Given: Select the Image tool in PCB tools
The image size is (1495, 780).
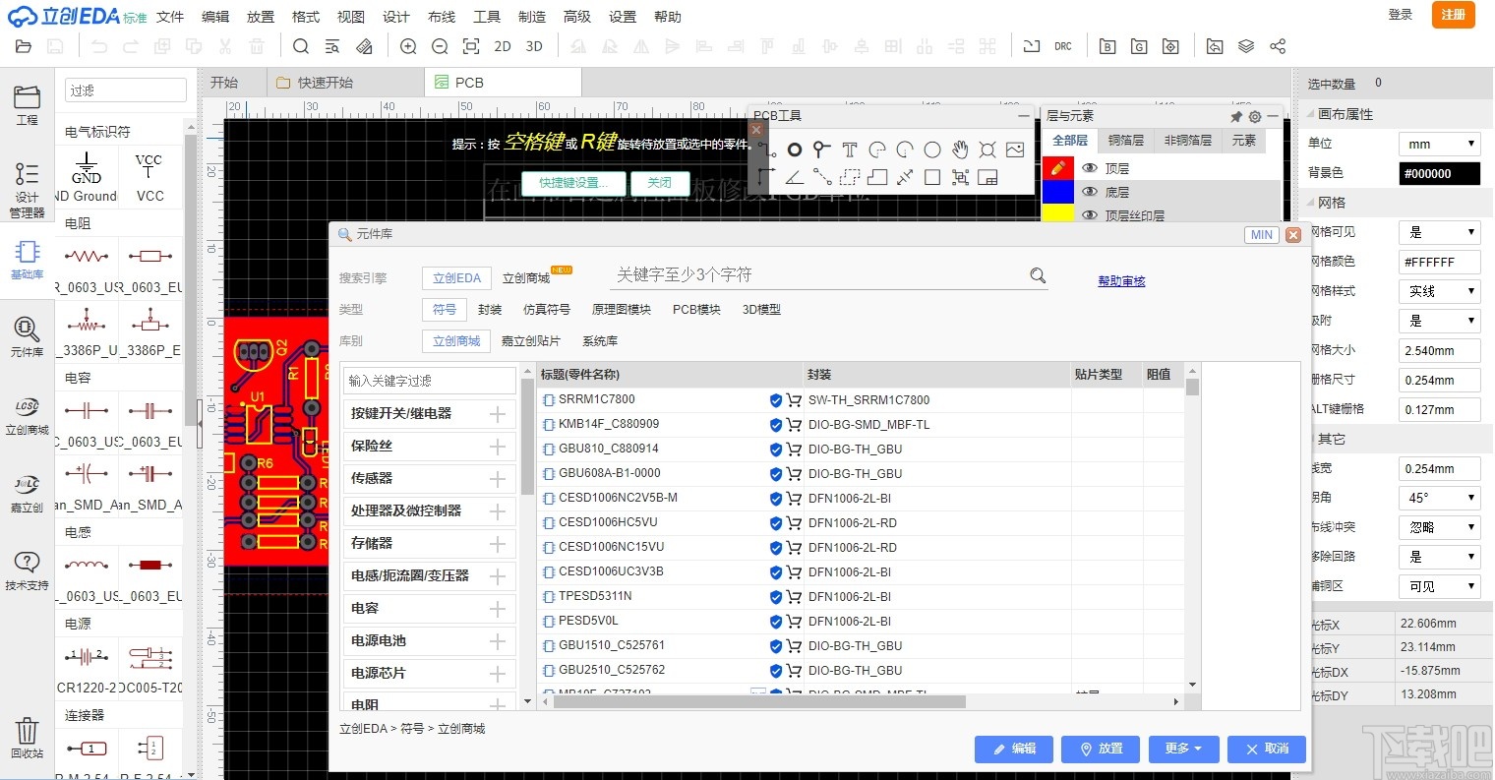Looking at the screenshot, I should [1015, 150].
